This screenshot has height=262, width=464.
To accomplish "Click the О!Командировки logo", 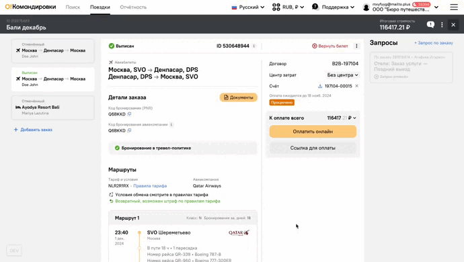I will [30, 7].
